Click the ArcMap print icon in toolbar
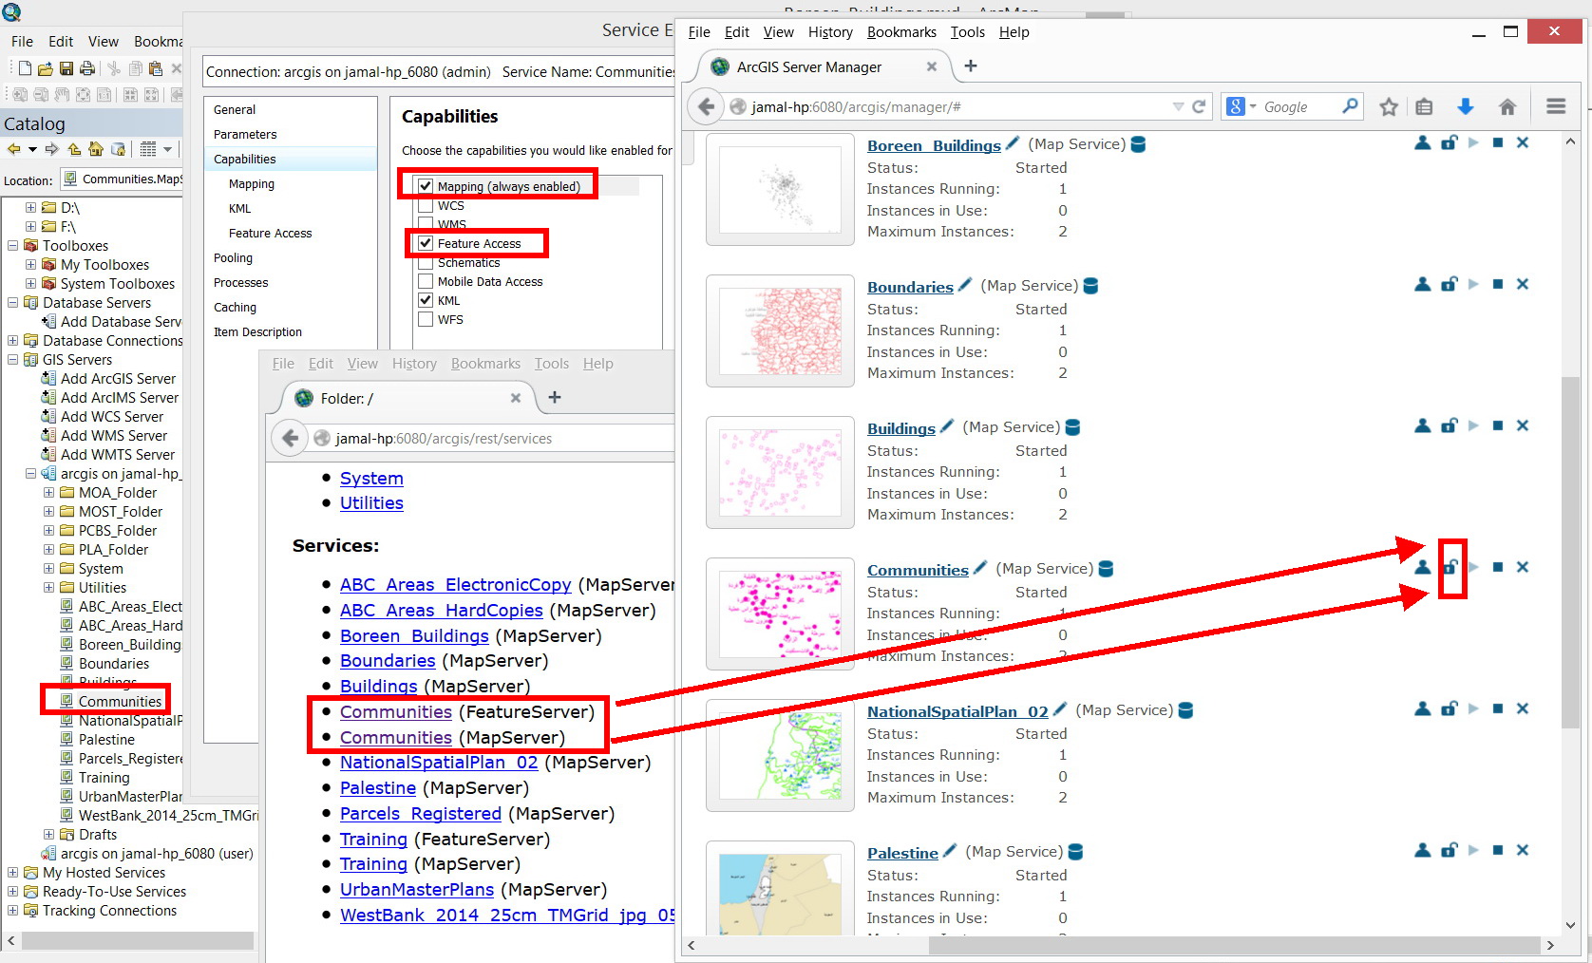1592x963 pixels. 87,68
